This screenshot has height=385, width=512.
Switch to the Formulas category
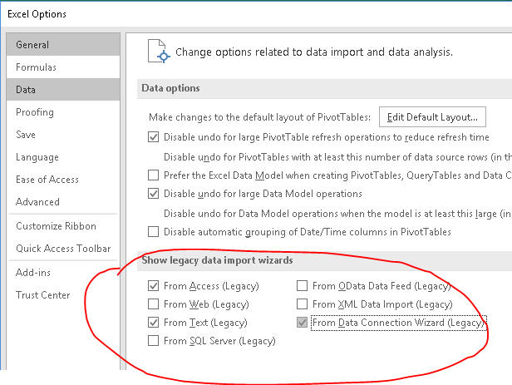pos(63,67)
